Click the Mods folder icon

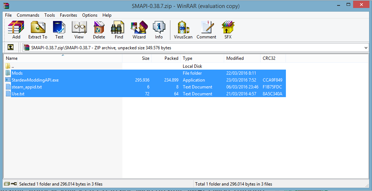8,73
